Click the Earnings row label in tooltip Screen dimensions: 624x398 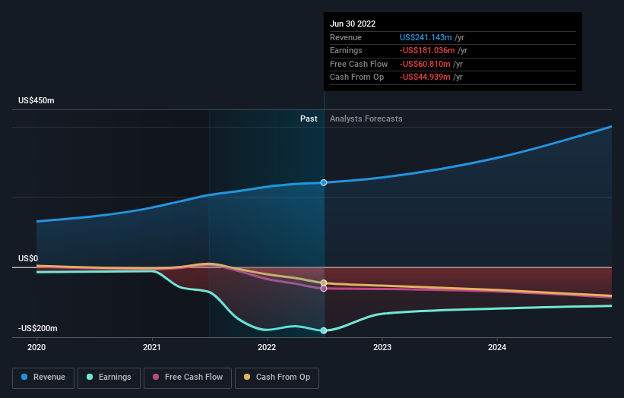click(346, 50)
